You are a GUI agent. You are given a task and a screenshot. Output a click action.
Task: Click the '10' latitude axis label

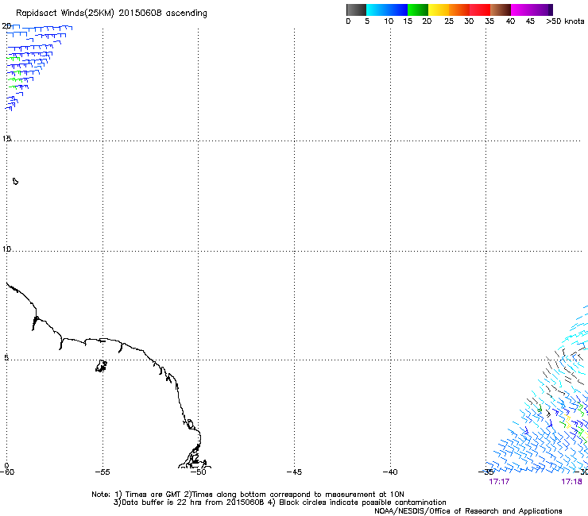[6, 248]
